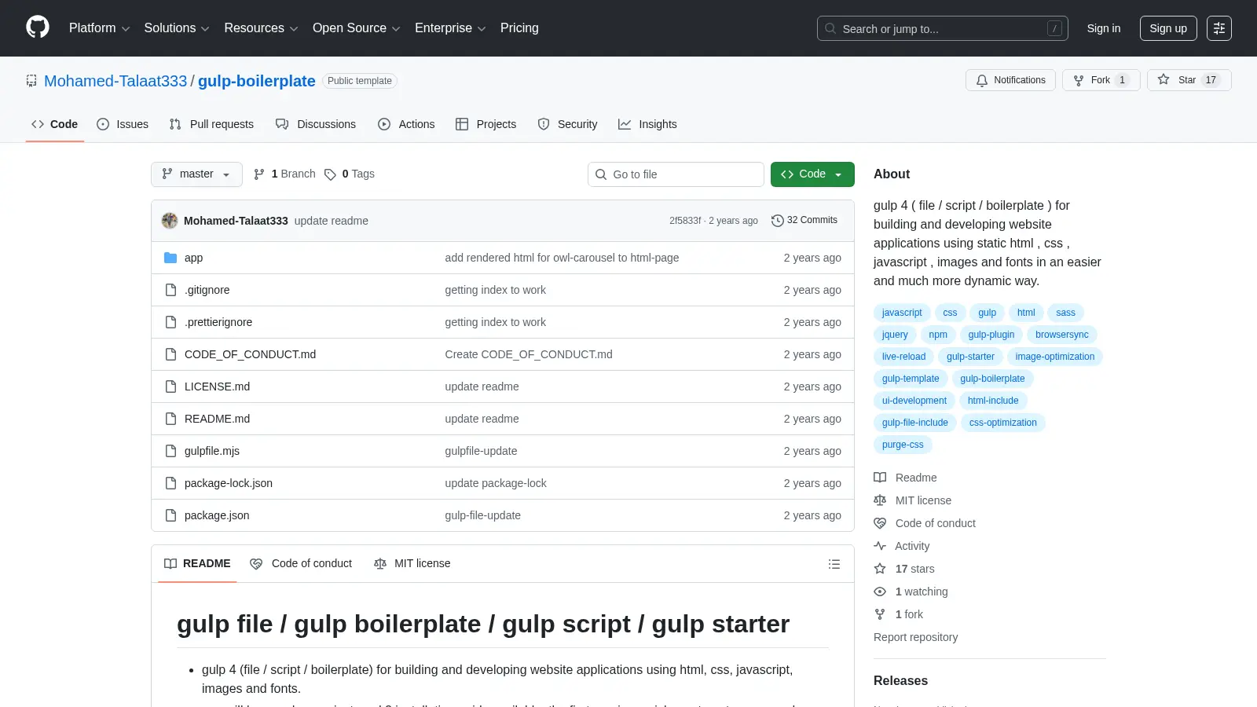This screenshot has width=1257, height=707.
Task: Click the Notifications bell button
Action: click(1011, 80)
